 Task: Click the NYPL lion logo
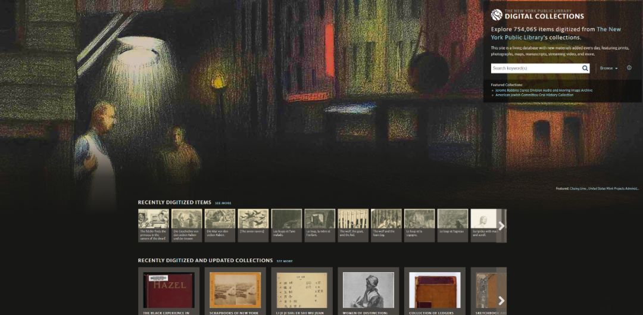[497, 15]
